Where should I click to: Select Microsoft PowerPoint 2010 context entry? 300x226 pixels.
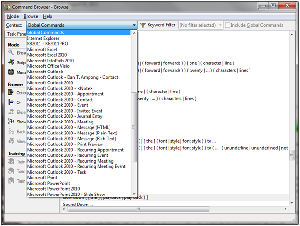click(x=79, y=189)
